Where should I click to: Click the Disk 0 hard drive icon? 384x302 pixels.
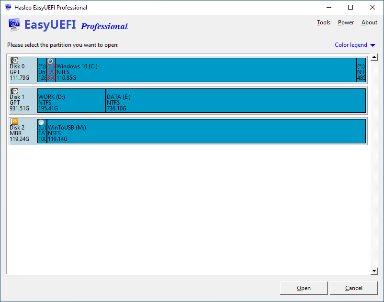[14, 60]
